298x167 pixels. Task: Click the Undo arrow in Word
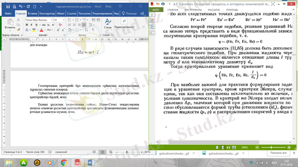click(x=20, y=6)
